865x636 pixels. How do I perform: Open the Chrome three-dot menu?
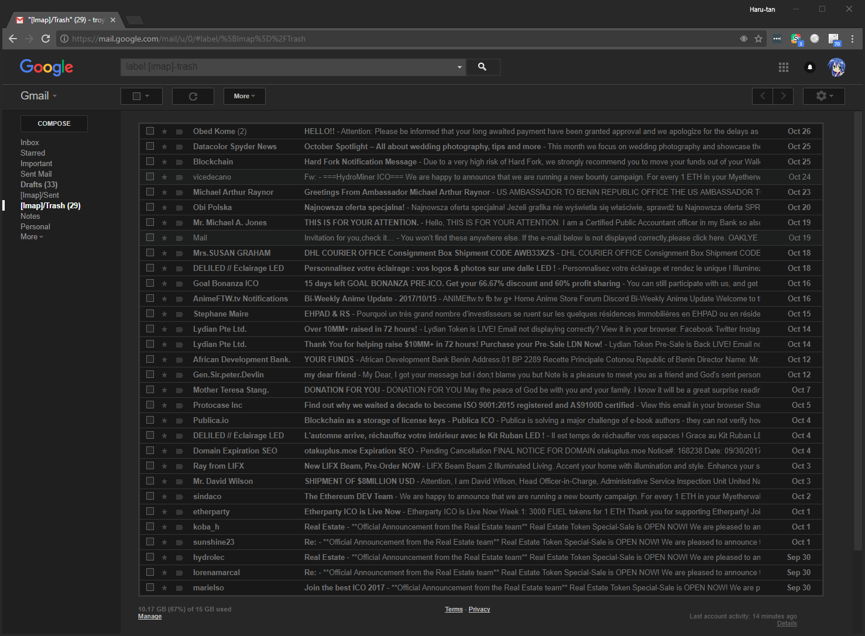pyautogui.click(x=852, y=39)
